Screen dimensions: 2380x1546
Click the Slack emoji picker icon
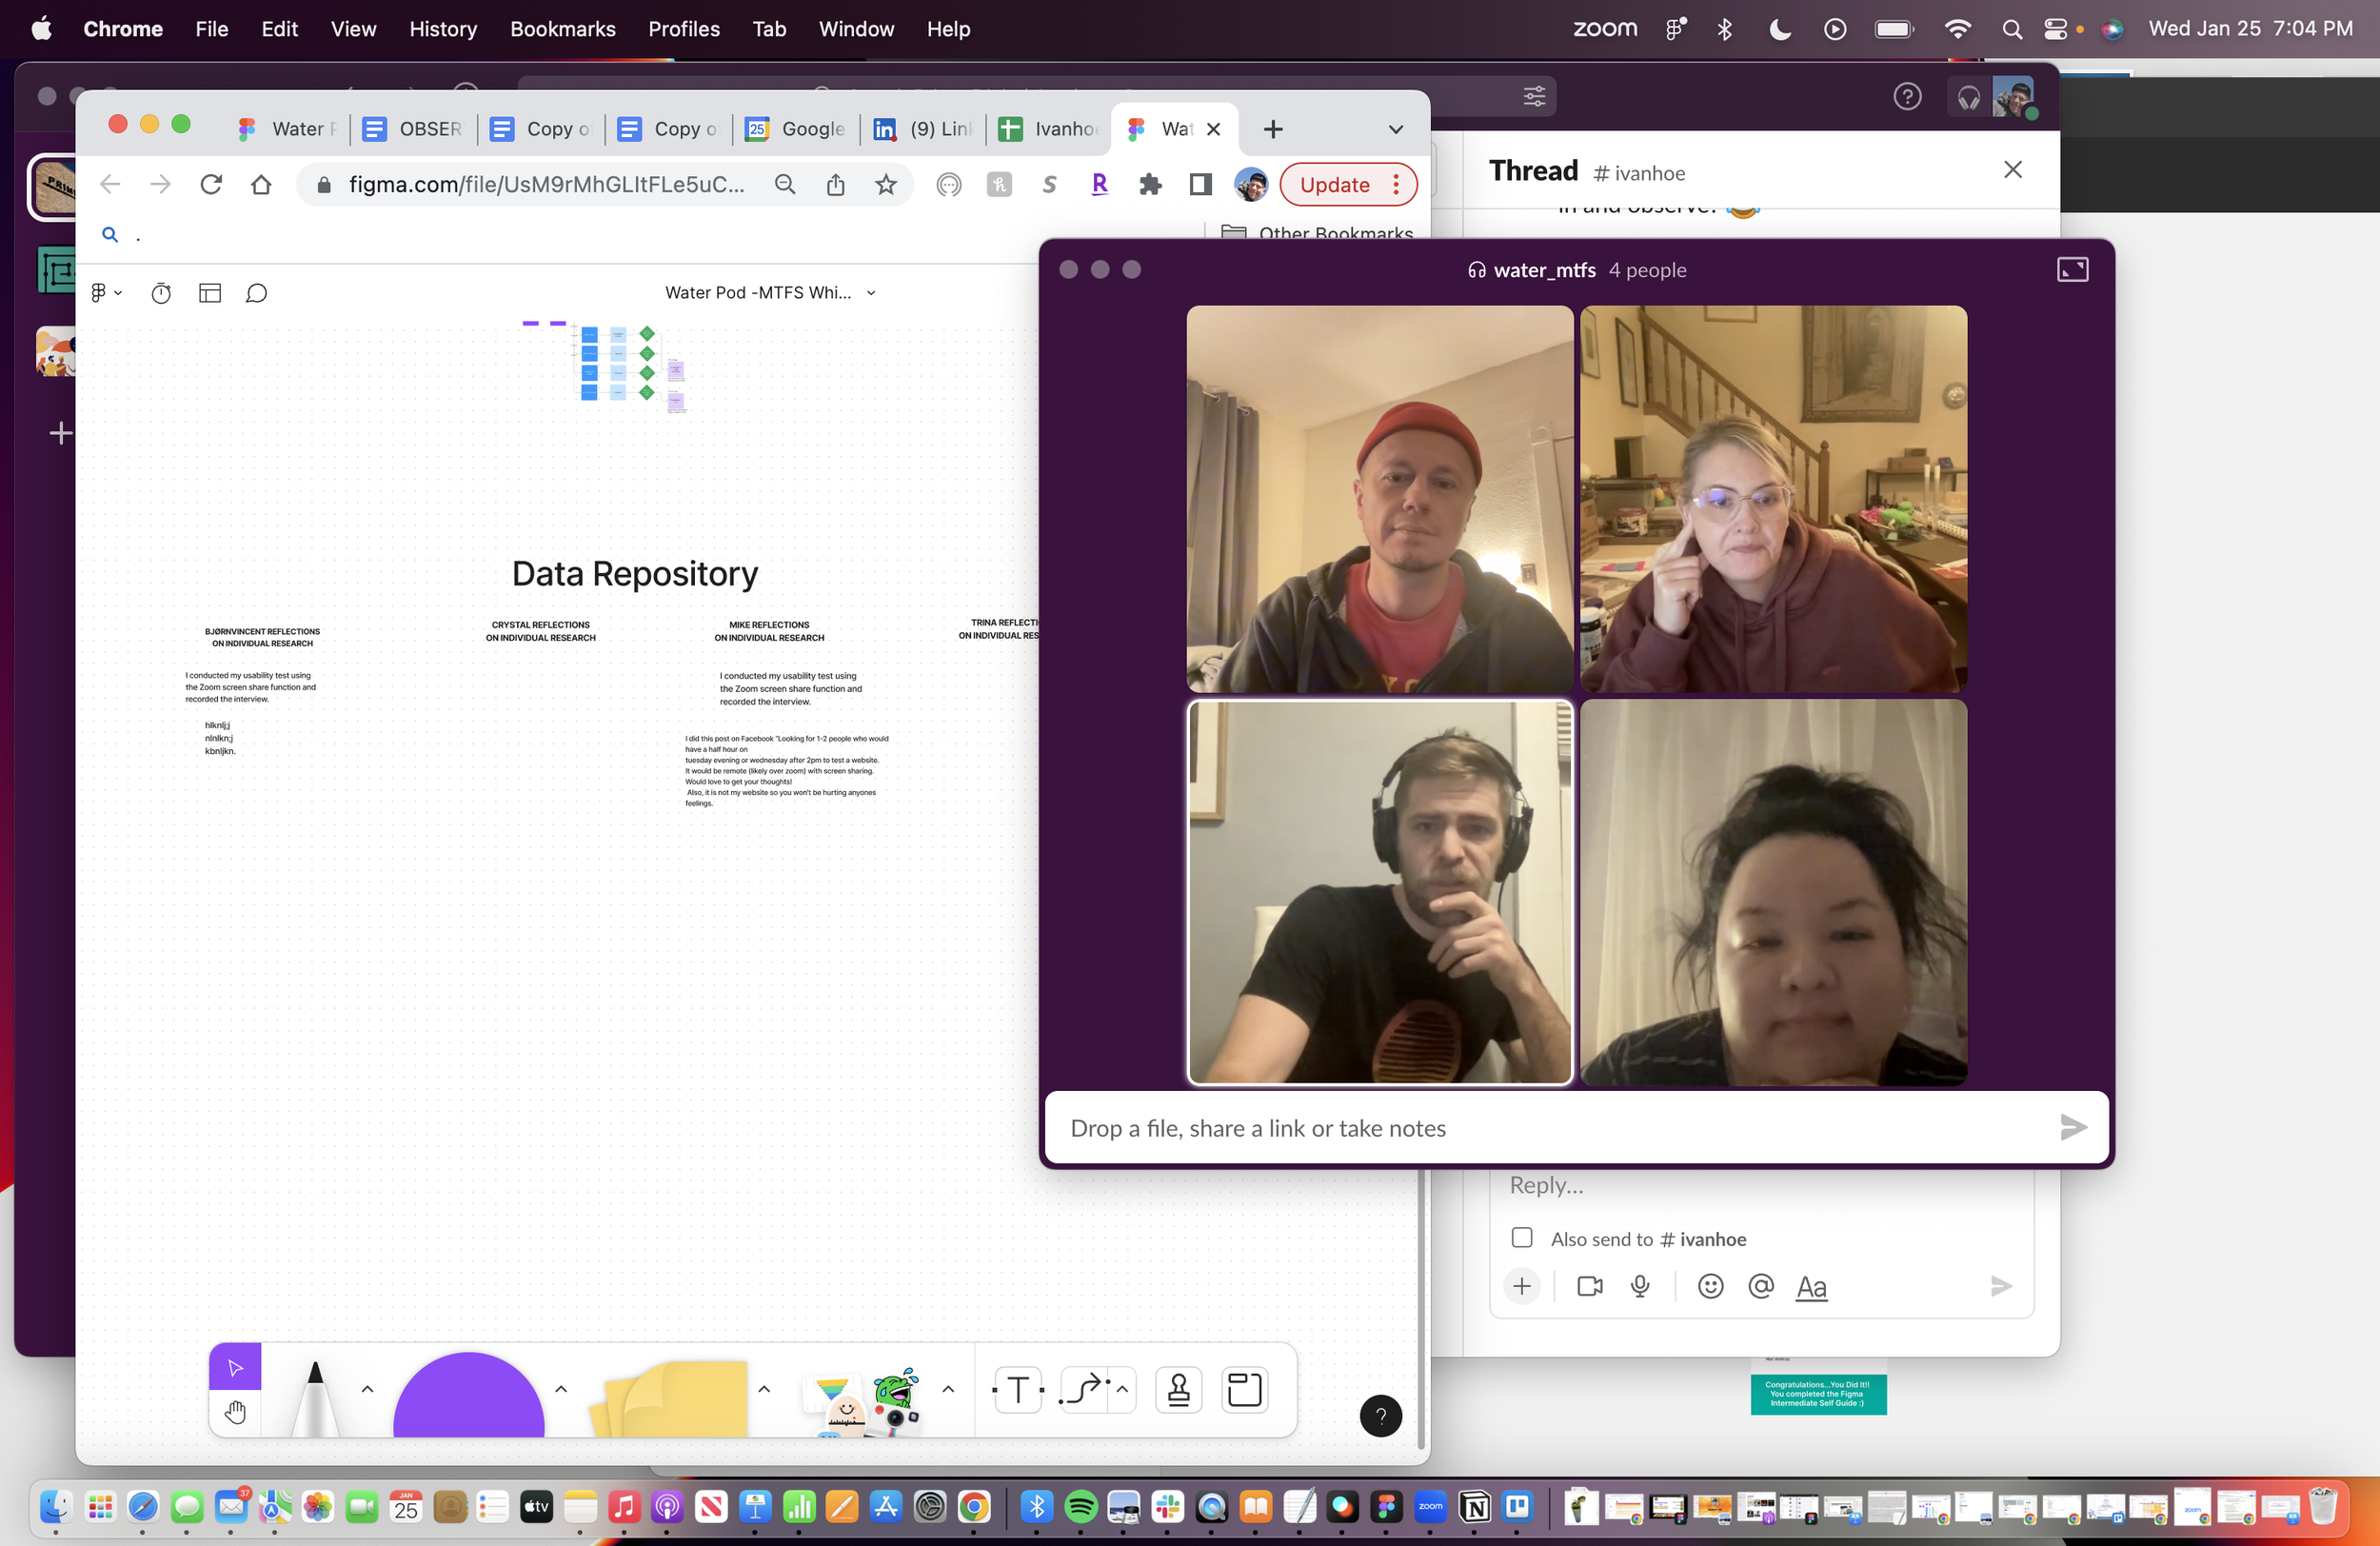(x=1710, y=1286)
